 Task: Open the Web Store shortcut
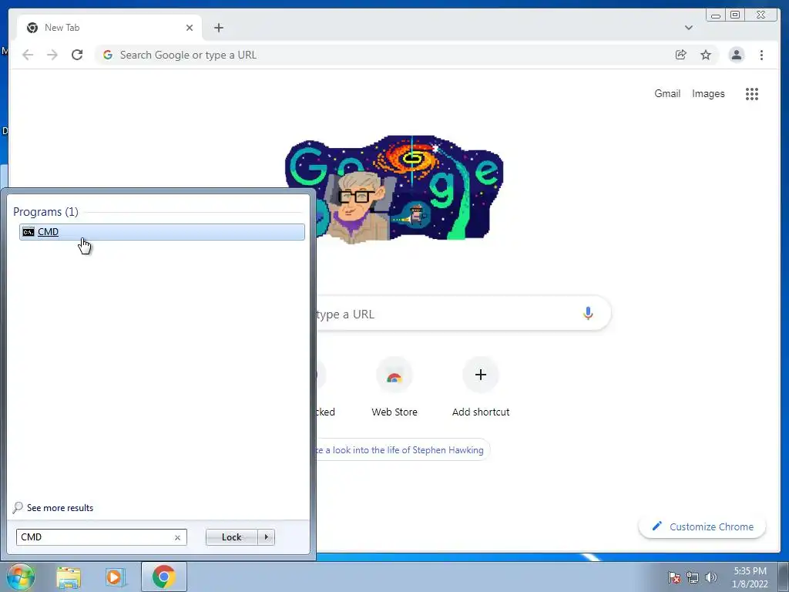click(x=394, y=388)
